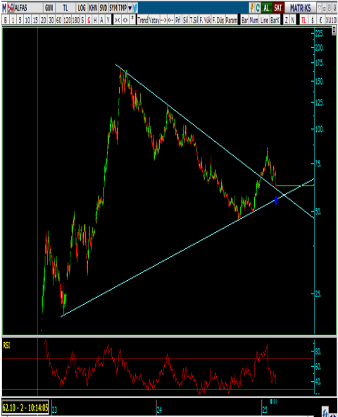This screenshot has height=417, width=338.
Task: Set chart period to 1 minute
Action: (13, 20)
